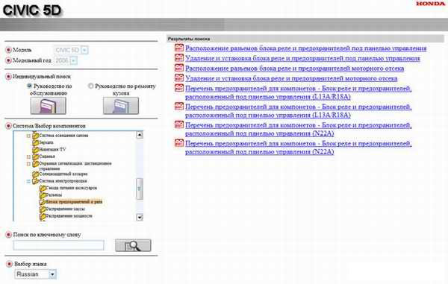Click the magnifier keyword search button

click(x=133, y=245)
